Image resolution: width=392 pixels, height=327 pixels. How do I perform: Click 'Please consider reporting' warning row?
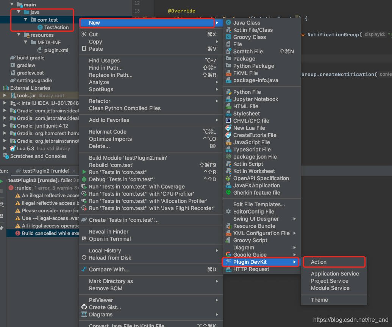point(42,210)
